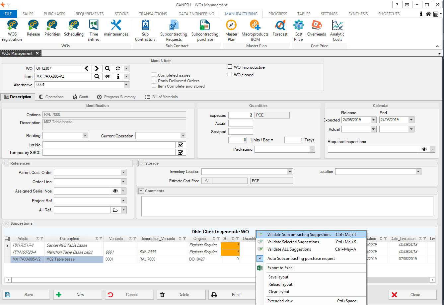Switch to the Bill of Materials tab
The image size is (444, 305).
(x=162, y=97)
